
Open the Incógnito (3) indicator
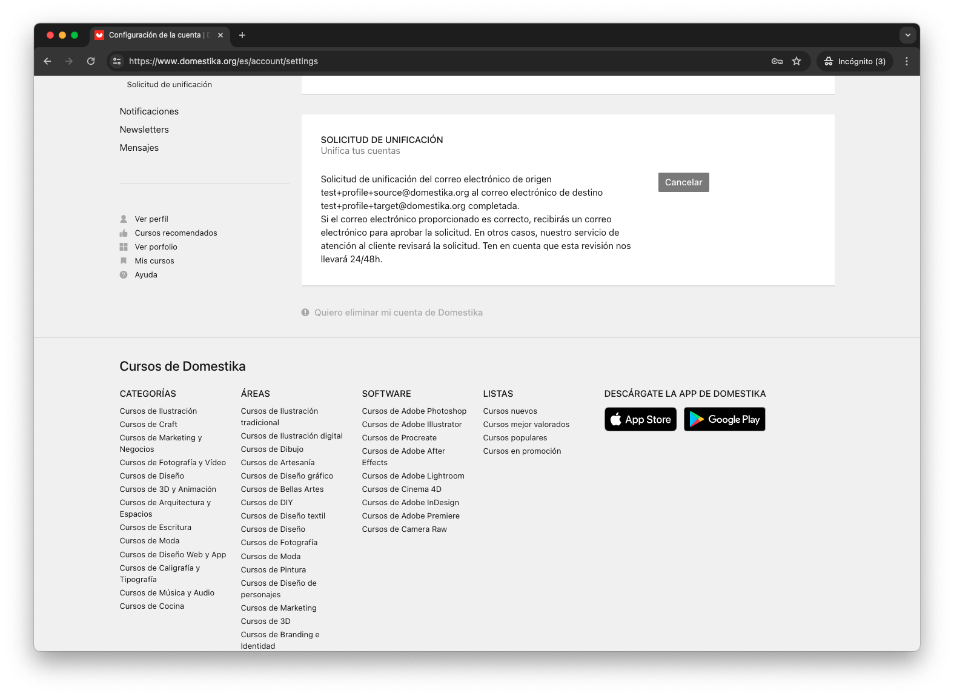(x=855, y=61)
